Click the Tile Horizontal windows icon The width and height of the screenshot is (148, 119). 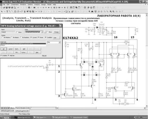point(71,8)
